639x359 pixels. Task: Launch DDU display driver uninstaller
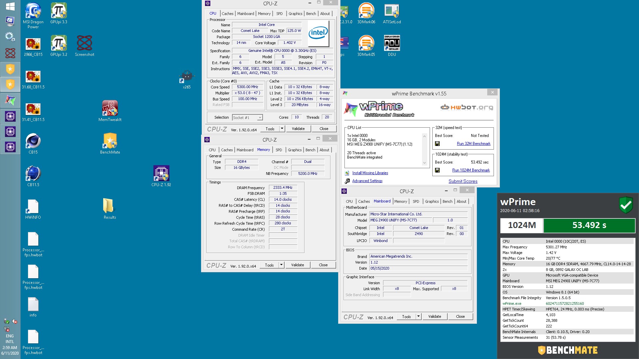[x=392, y=46]
